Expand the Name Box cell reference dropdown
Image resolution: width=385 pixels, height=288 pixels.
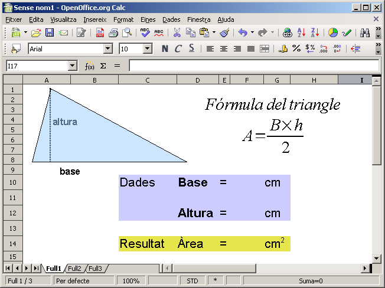[73, 66]
